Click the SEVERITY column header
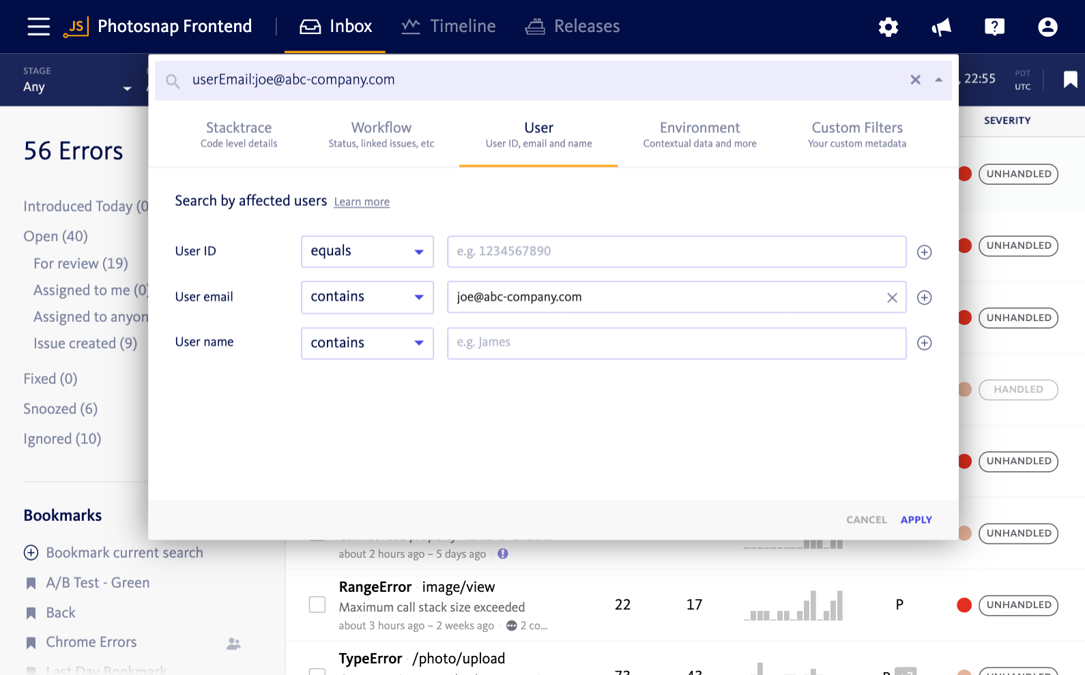 [1007, 121]
